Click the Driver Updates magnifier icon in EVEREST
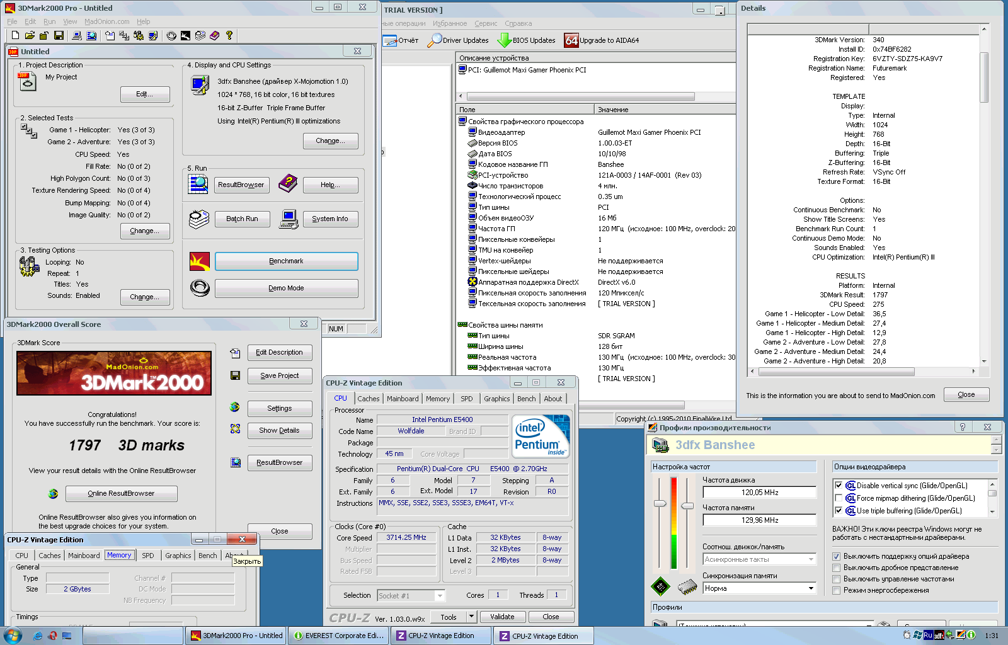The width and height of the screenshot is (1008, 645). (x=434, y=40)
